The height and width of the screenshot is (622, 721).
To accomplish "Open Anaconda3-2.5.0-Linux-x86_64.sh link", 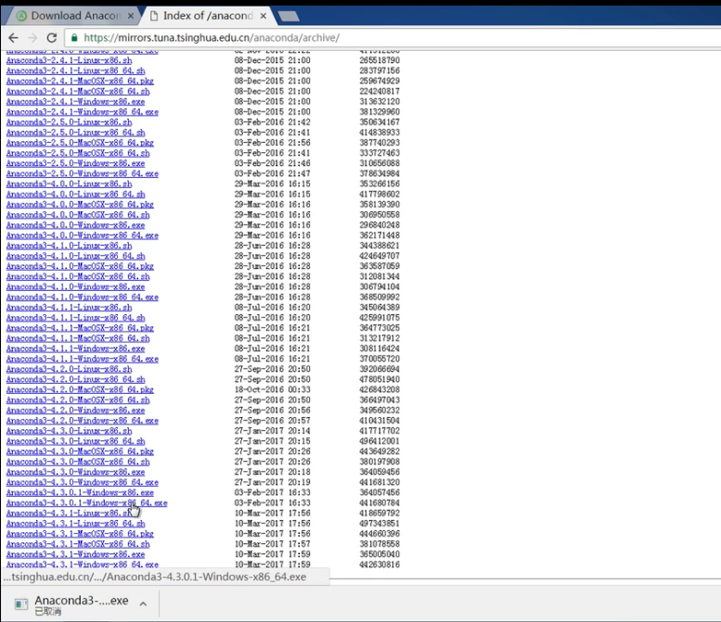I will tap(75, 133).
